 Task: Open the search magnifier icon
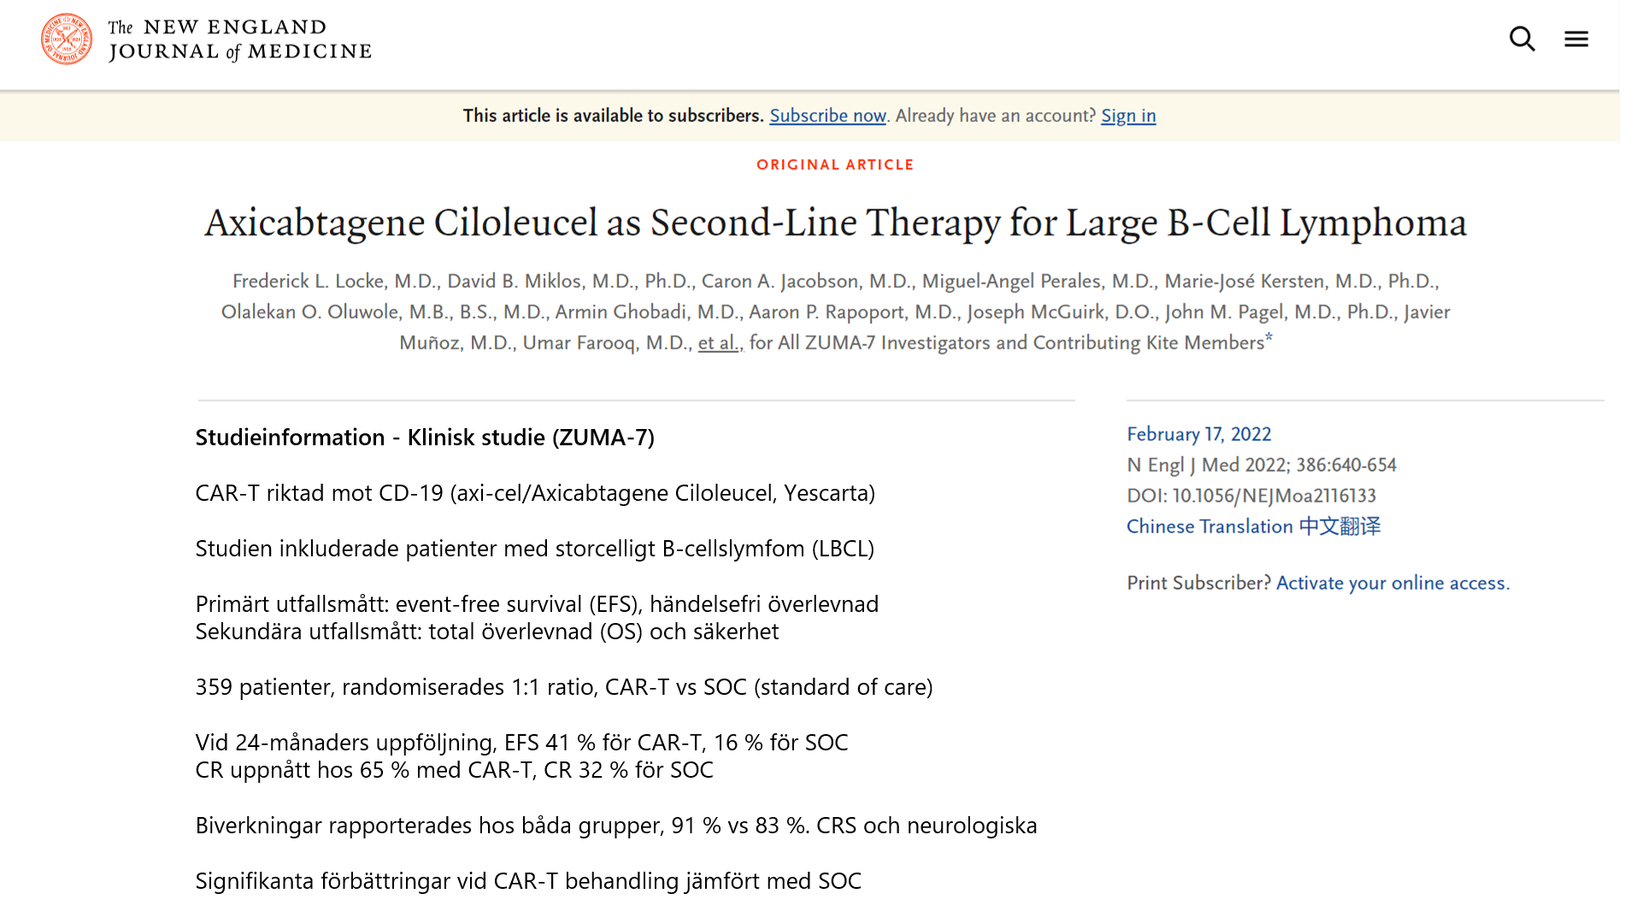pos(1521,39)
